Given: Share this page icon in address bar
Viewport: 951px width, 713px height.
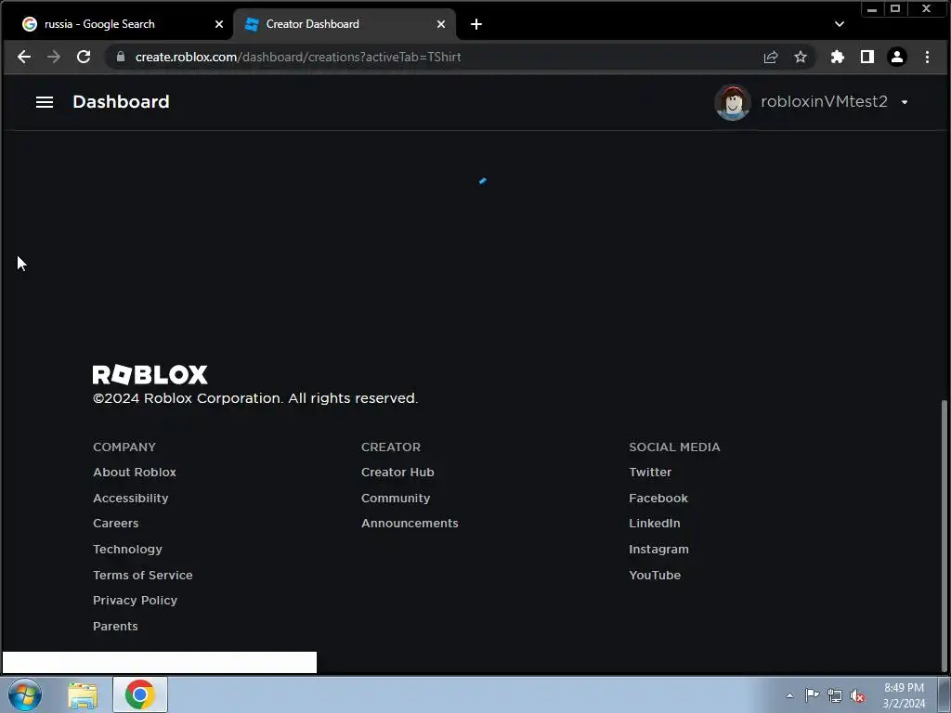Looking at the screenshot, I should (x=771, y=57).
